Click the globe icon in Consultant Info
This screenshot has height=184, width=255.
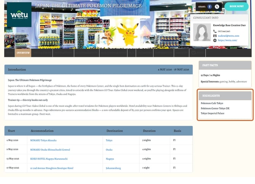coord(215,40)
